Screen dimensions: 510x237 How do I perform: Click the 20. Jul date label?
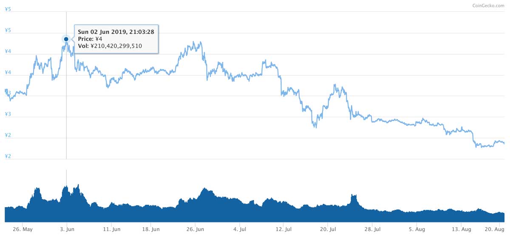pos(328,229)
